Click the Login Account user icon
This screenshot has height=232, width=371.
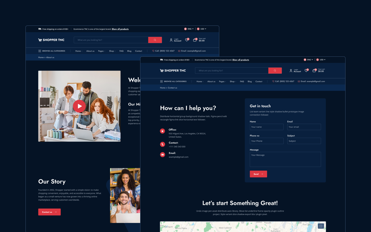pos(291,70)
